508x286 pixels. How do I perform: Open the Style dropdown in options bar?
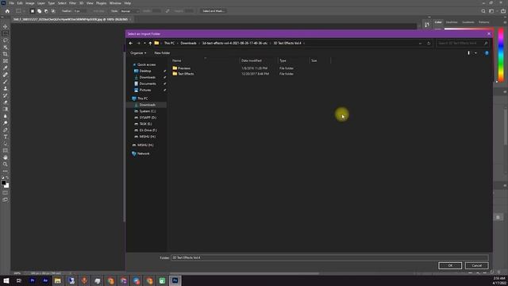point(129,11)
